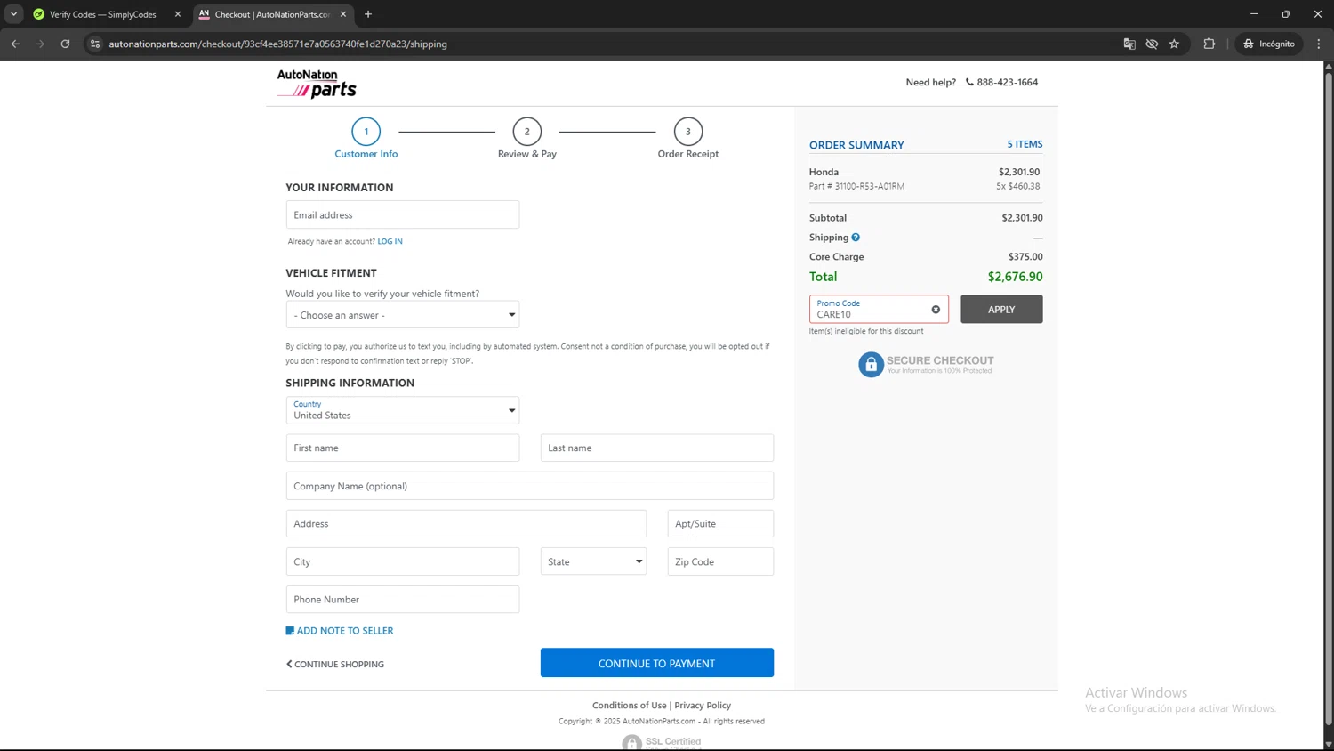1334x751 pixels.
Task: Click the browser address bar URL
Action: (x=277, y=44)
